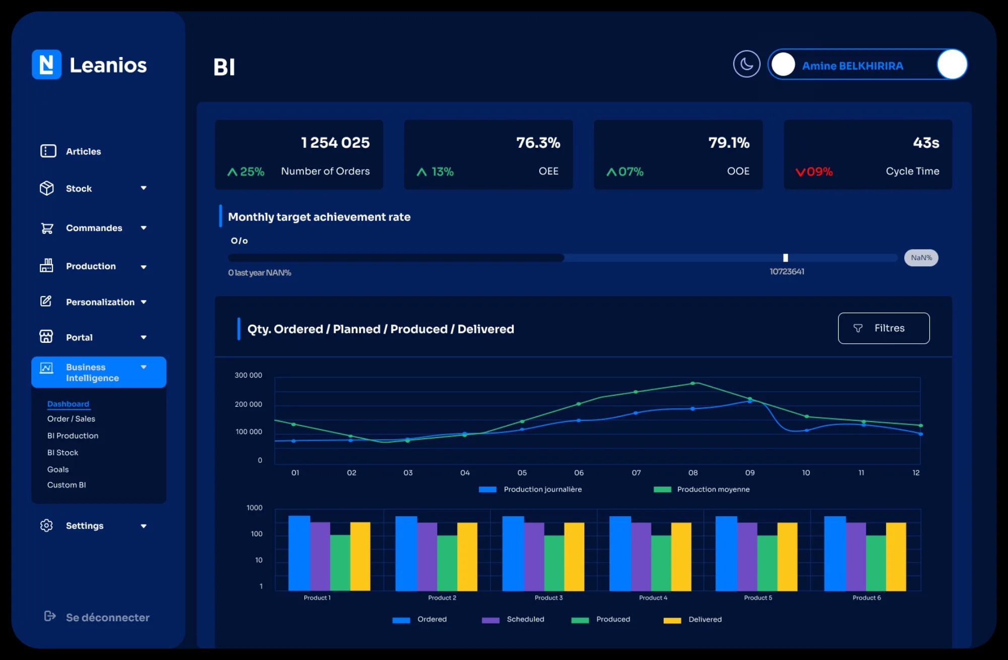This screenshot has width=1008, height=660.
Task: Toggle the white switch knob by Amine BELKHIRIRA
Action: coord(952,64)
